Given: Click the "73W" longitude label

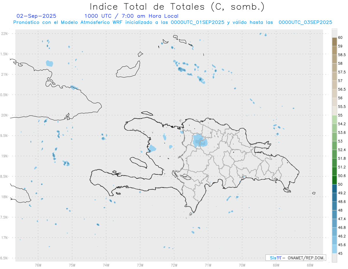Looking at the screenshot, I should 140,265.
